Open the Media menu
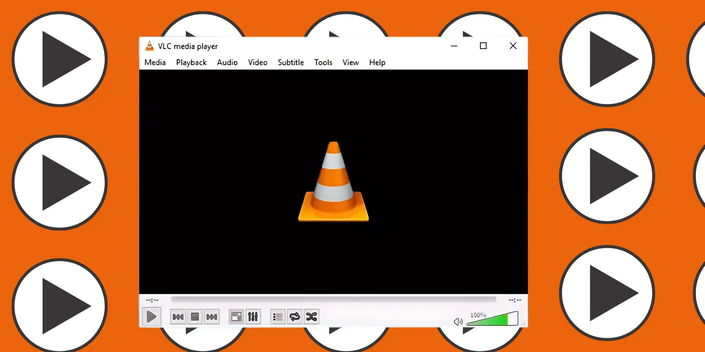The height and width of the screenshot is (352, 705). point(155,62)
